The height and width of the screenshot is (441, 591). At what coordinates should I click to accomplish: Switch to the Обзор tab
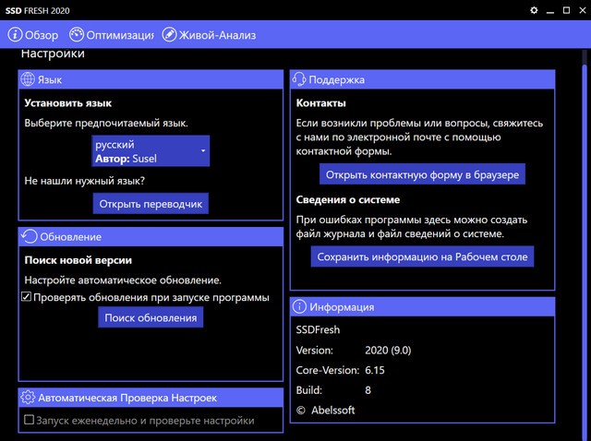point(42,35)
